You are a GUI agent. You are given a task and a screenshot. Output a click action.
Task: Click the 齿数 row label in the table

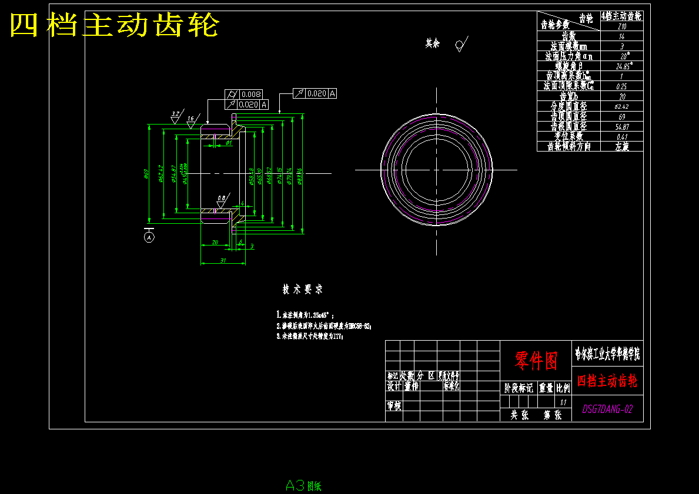[x=569, y=36]
